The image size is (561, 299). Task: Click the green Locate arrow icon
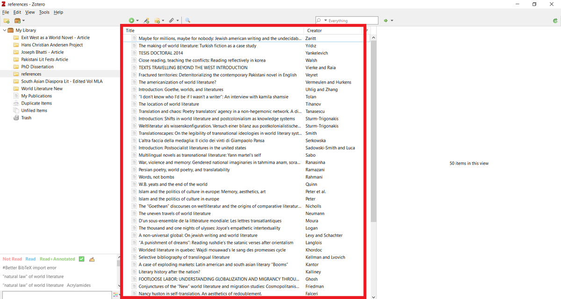tap(386, 21)
